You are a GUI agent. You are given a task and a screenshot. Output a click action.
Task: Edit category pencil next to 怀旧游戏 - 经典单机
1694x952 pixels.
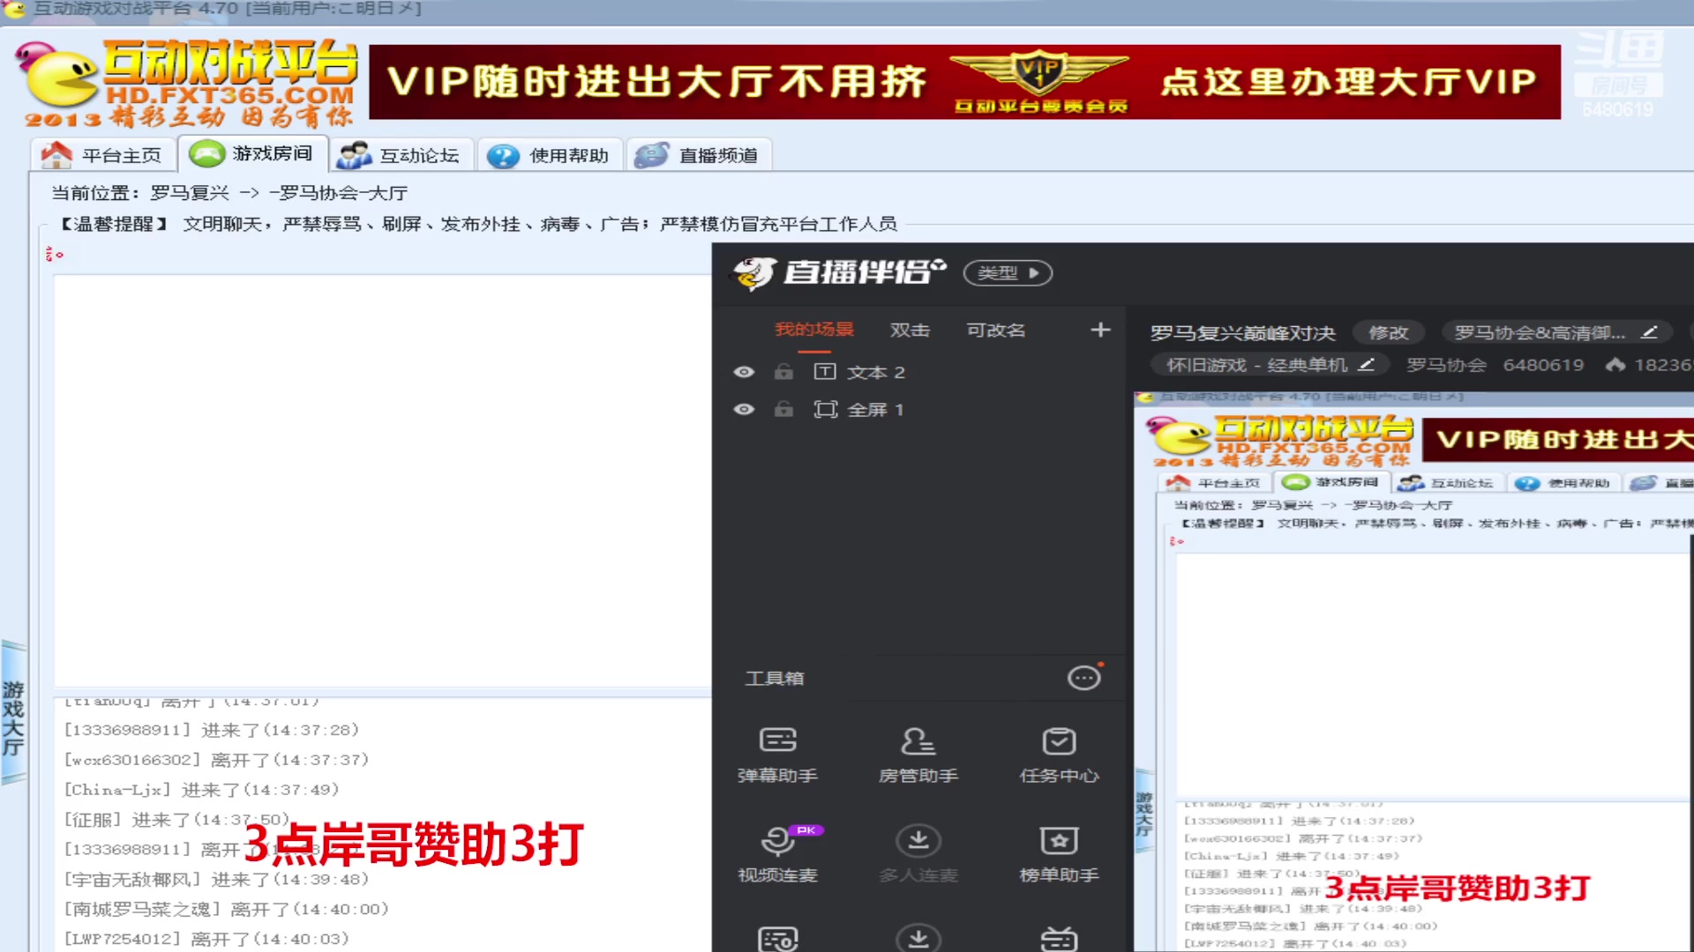[x=1366, y=364]
